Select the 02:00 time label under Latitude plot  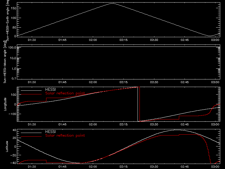pos(93,166)
